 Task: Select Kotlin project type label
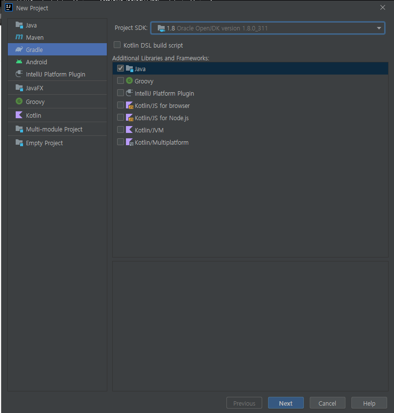click(33, 116)
